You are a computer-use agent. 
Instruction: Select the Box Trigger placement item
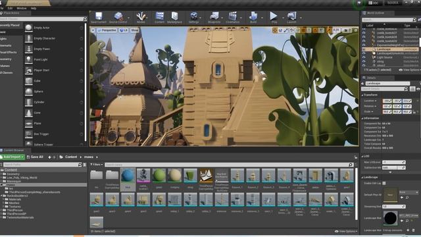[54, 134]
